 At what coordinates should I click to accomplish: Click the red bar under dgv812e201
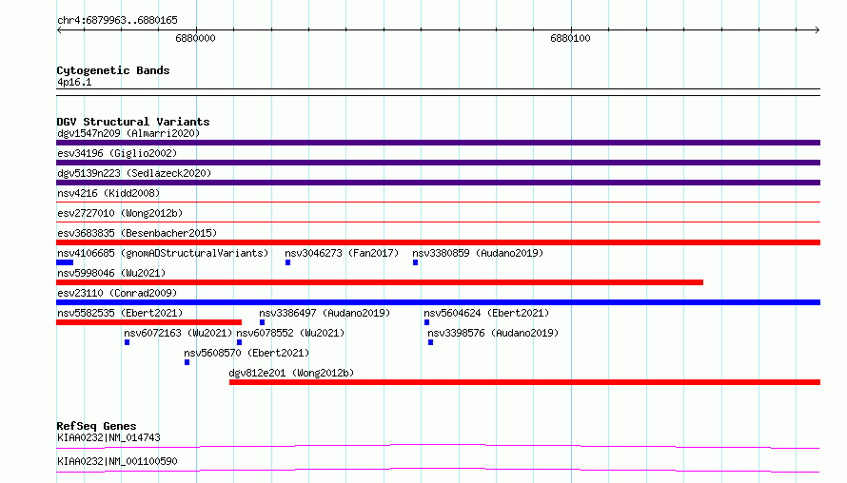click(524, 382)
